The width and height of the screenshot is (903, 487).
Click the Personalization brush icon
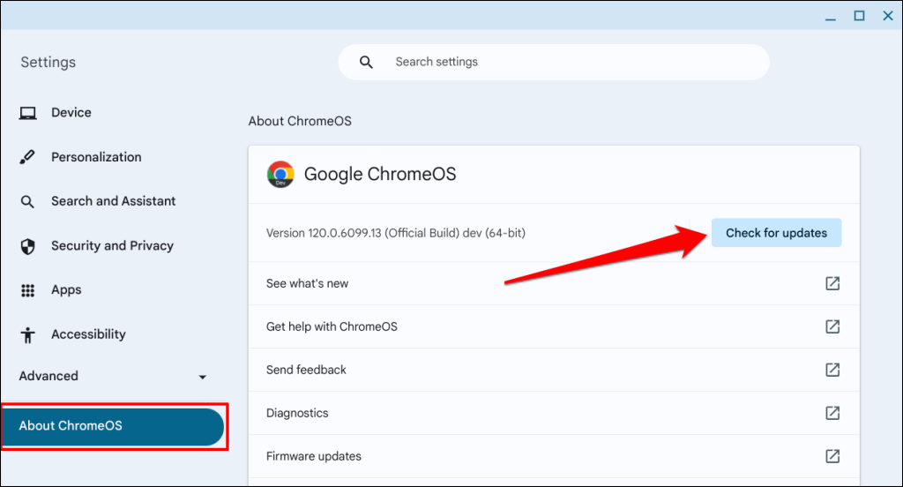tap(28, 157)
